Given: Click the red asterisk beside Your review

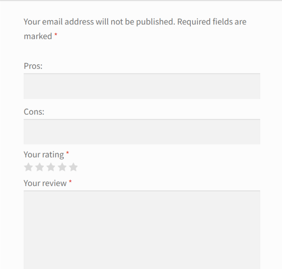Looking at the screenshot, I should tap(70, 181).
